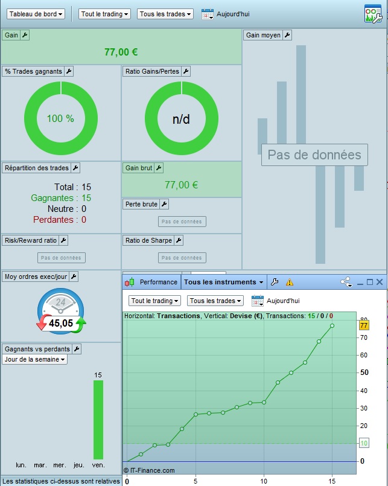Close the Performance window
The image size is (388, 486).
click(x=380, y=282)
